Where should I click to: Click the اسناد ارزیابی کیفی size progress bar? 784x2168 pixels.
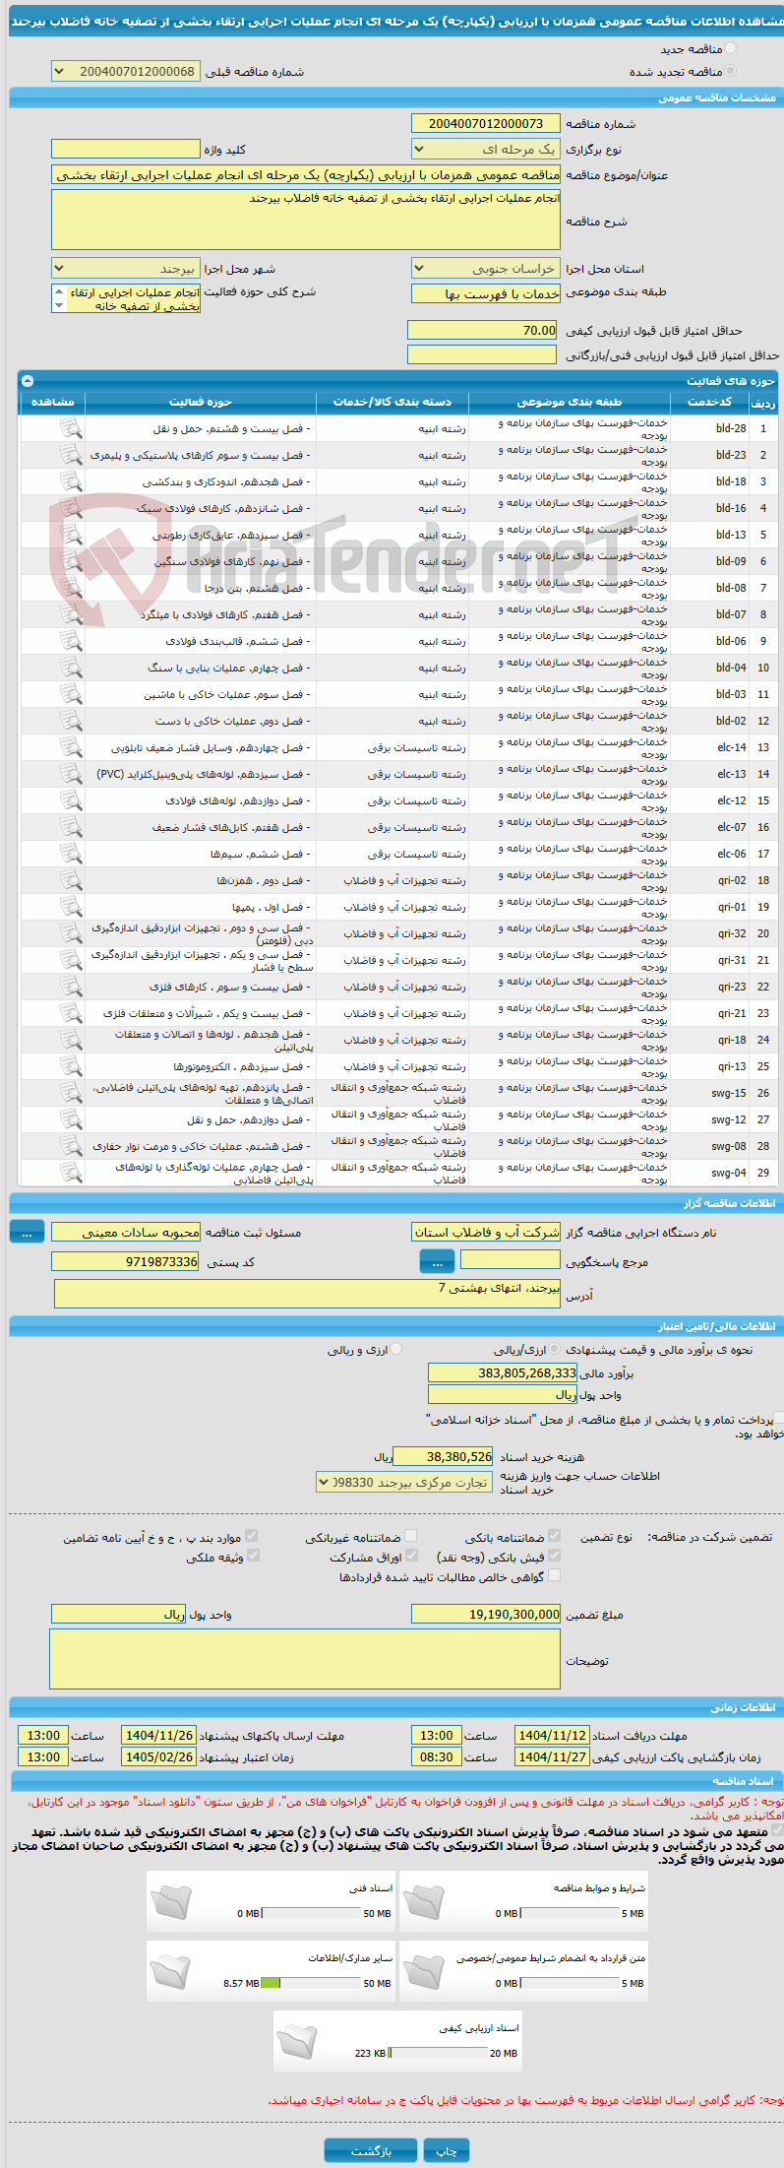pyautogui.click(x=438, y=2053)
